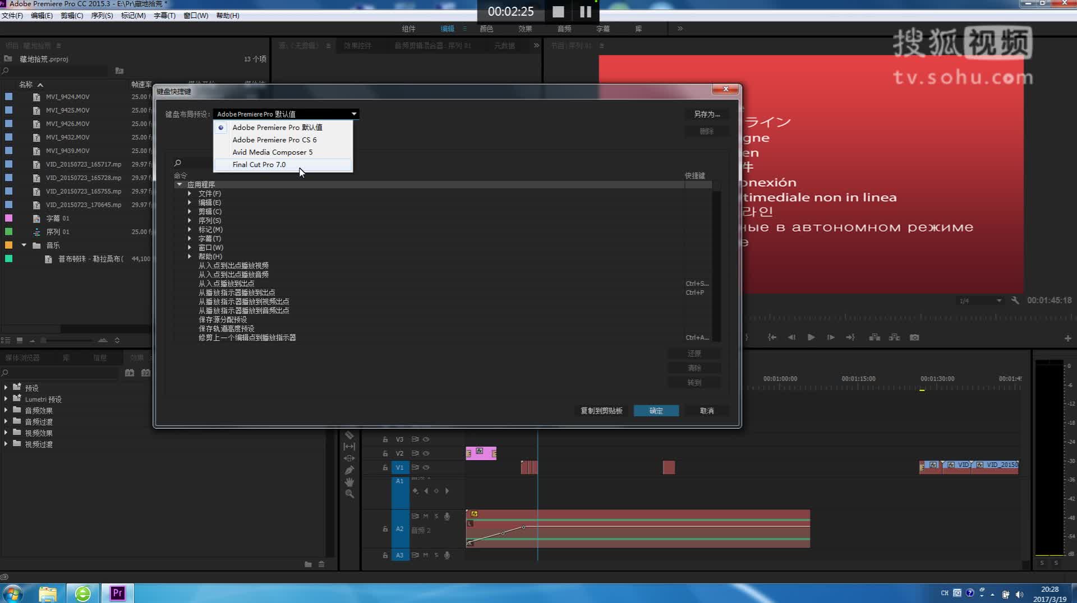
Task: Click Go to In point in program monitor
Action: 772,337
